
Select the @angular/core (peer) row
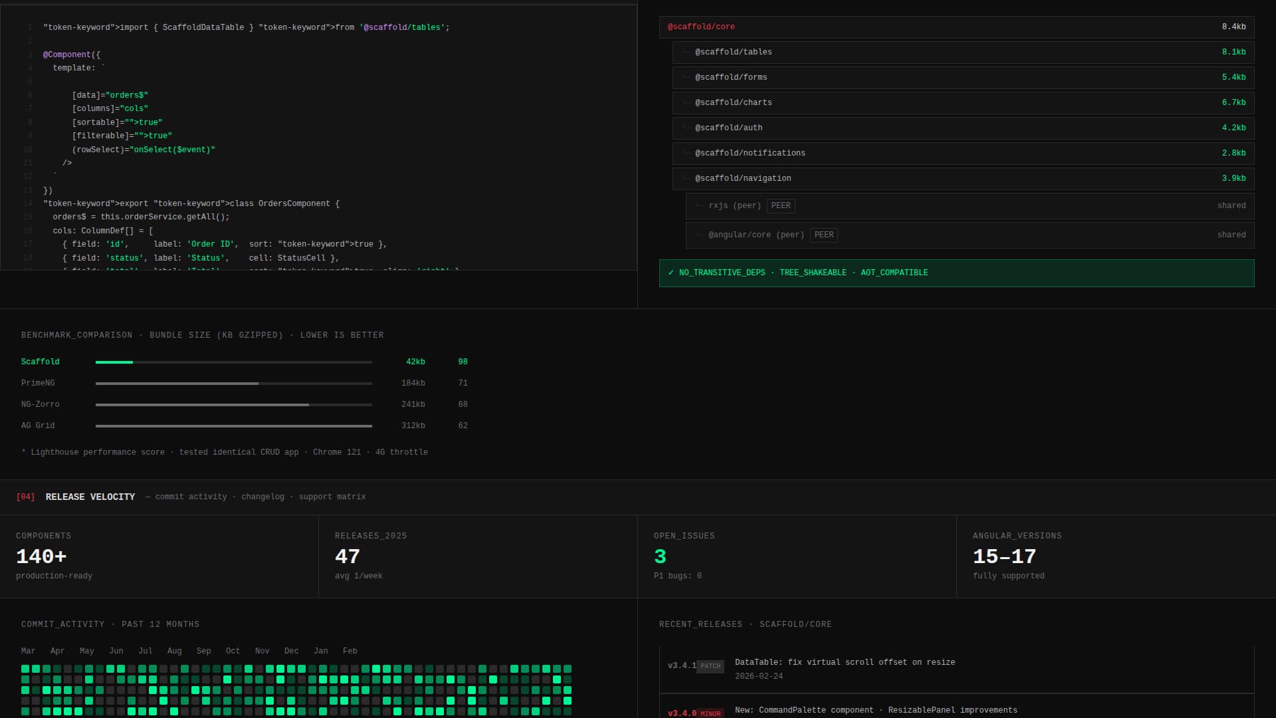(x=970, y=235)
